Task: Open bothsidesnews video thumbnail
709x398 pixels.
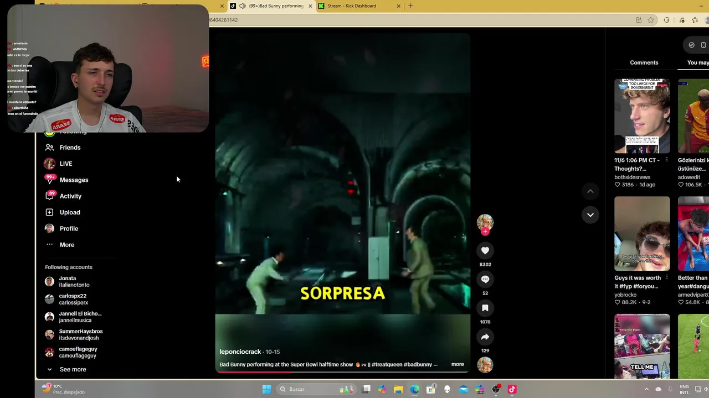Action: pyautogui.click(x=642, y=116)
